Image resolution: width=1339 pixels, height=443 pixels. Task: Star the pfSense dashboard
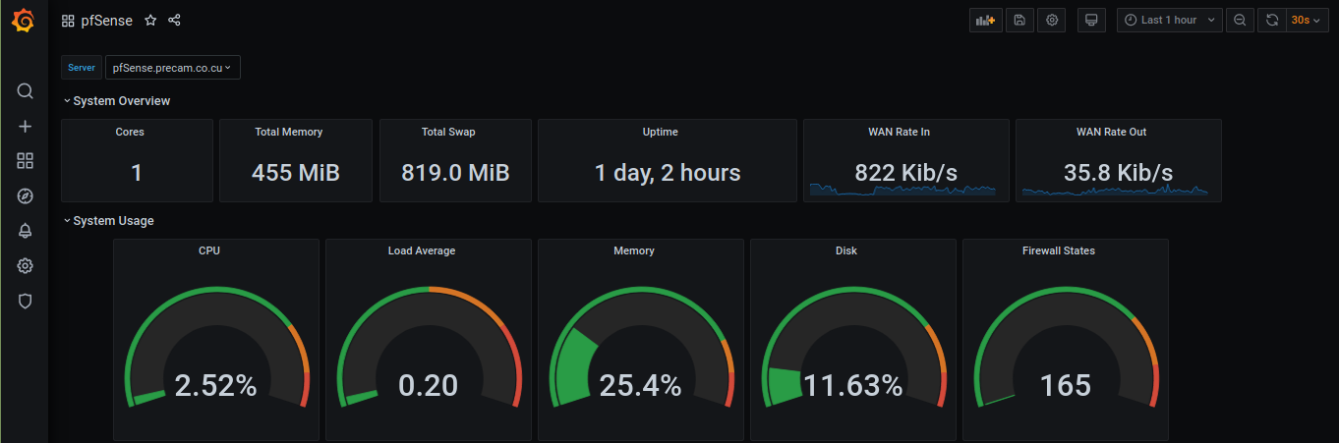pos(150,20)
